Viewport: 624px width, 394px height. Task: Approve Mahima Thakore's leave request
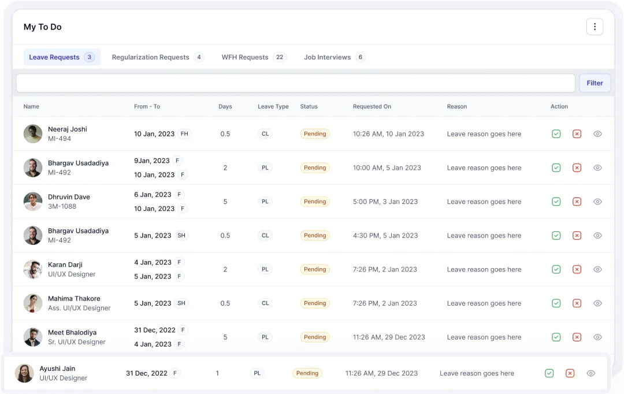point(556,303)
